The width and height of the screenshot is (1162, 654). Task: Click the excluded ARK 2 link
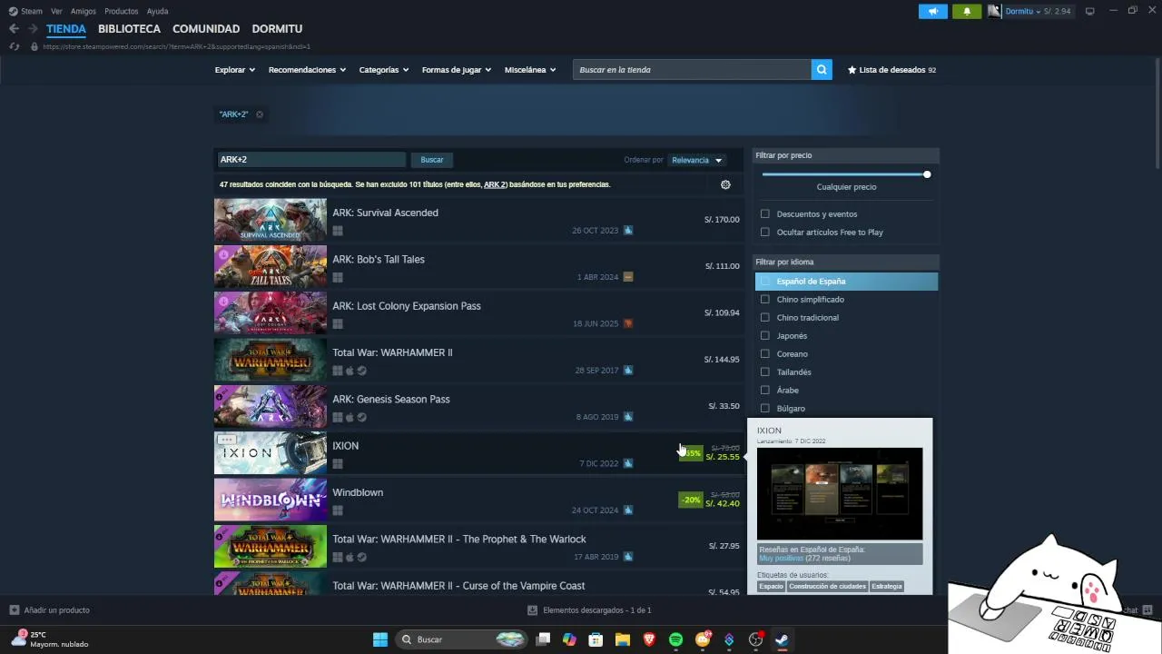tap(495, 184)
